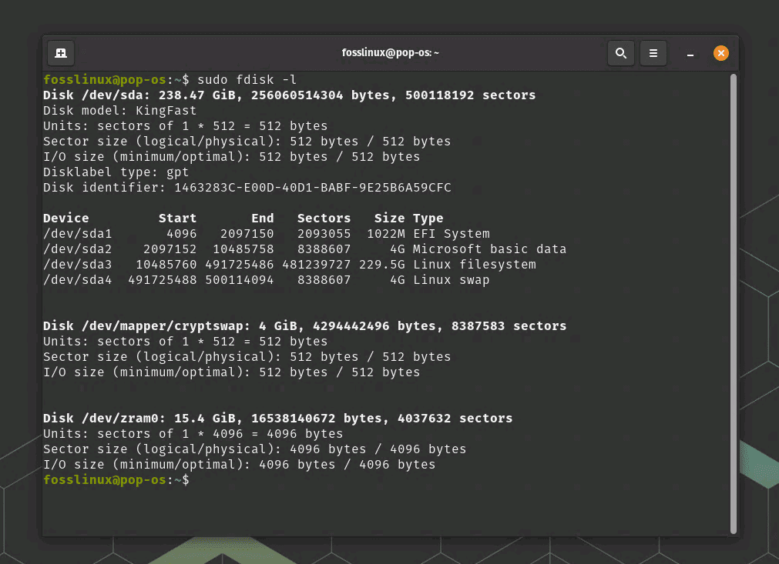The height and width of the screenshot is (564, 779).
Task: Click the 'Disk /dev/sda: 238.47 GiB' line
Action: click(x=289, y=95)
